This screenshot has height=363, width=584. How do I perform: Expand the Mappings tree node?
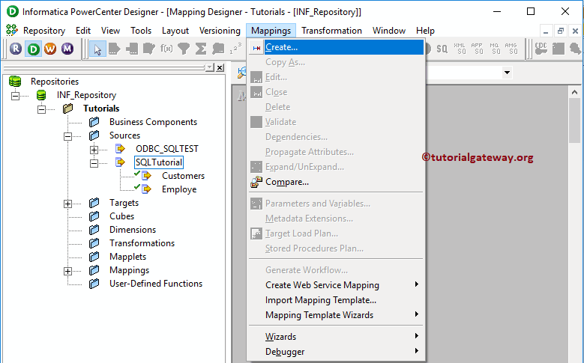[67, 271]
